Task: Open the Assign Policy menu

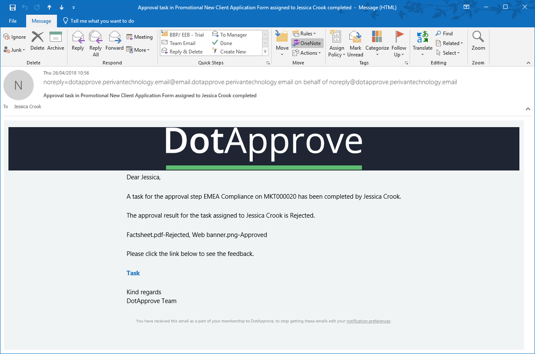Action: [337, 44]
